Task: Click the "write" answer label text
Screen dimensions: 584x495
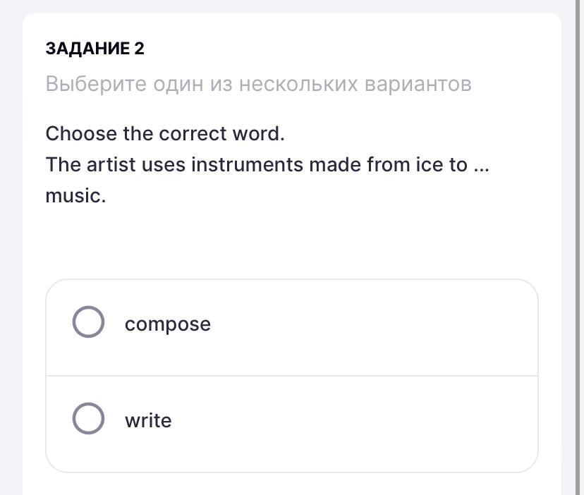Action: coord(148,420)
